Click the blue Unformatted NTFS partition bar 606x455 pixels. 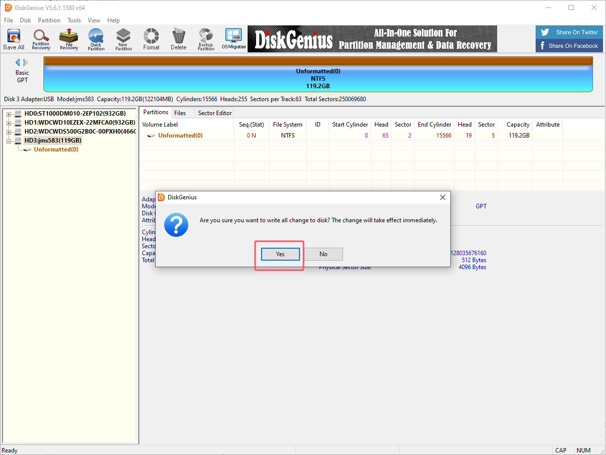(318, 79)
